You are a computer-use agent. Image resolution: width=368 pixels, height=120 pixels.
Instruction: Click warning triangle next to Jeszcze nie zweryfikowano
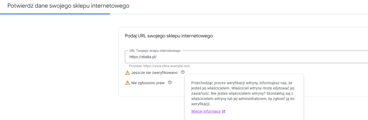click(x=128, y=73)
